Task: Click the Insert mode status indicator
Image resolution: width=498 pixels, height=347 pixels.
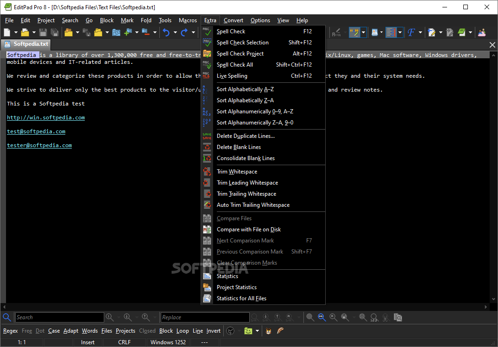Action: coord(88,342)
